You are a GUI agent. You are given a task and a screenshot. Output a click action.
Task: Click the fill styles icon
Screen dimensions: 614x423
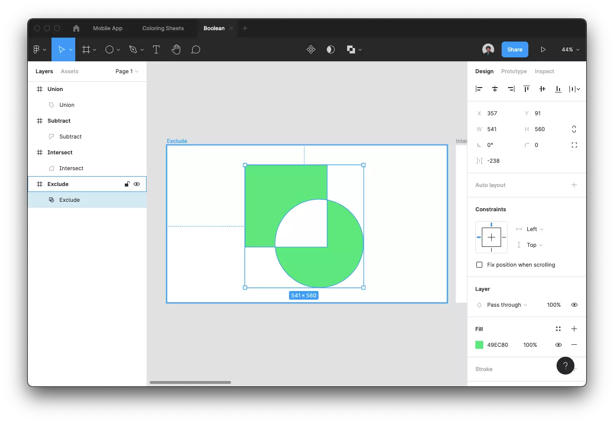coord(558,329)
